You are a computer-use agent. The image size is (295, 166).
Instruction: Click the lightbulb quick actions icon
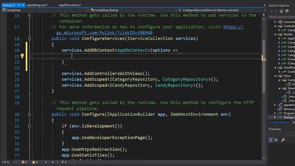click(22, 56)
